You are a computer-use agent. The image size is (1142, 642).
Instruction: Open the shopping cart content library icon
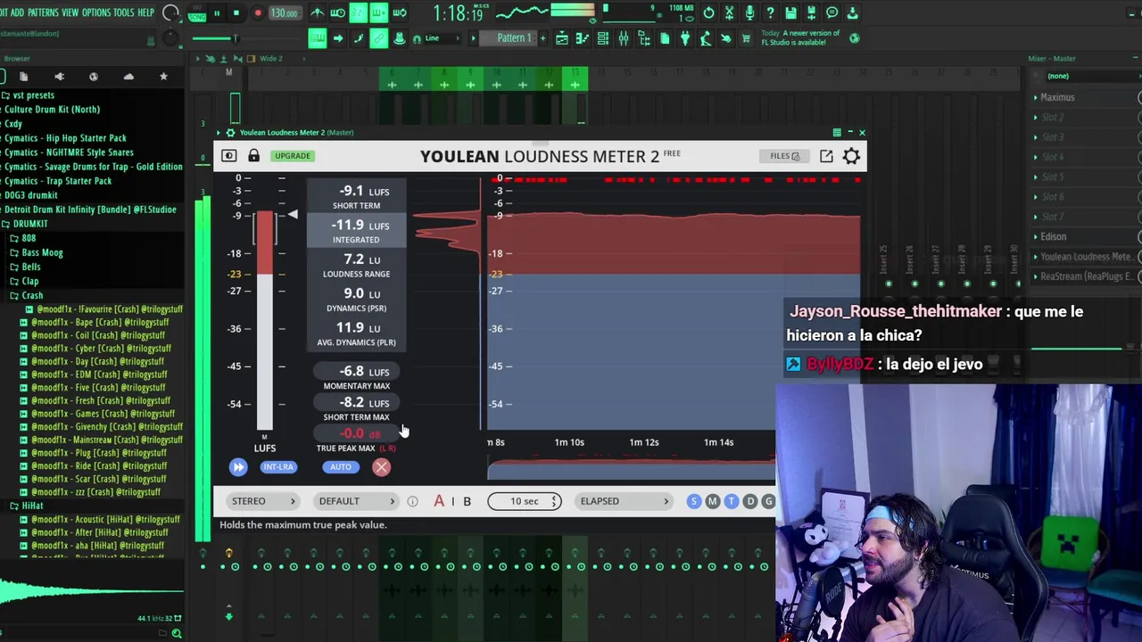[x=746, y=38]
